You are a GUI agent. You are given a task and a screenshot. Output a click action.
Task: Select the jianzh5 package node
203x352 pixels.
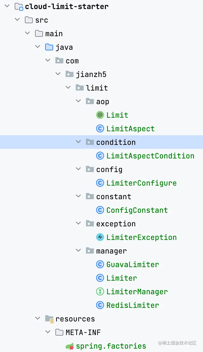pos(91,74)
